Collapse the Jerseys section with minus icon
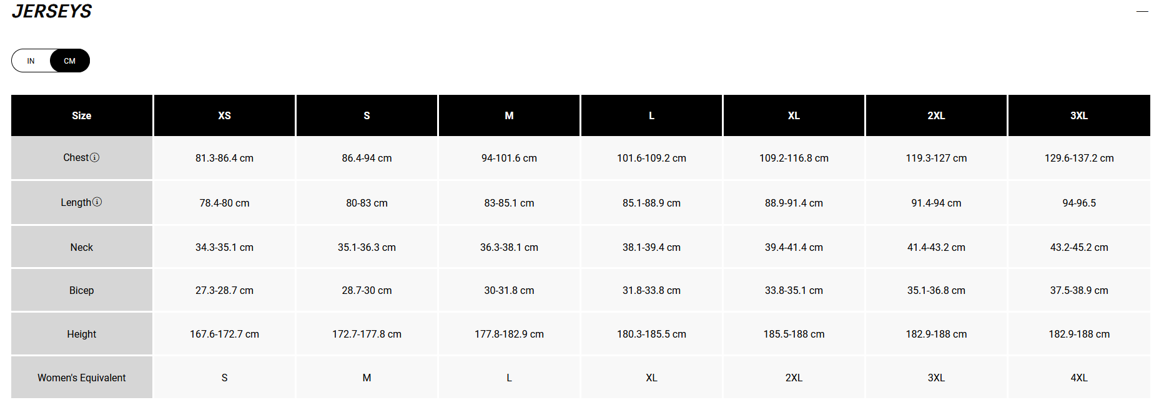Image resolution: width=1174 pixels, height=410 pixels. [1142, 11]
